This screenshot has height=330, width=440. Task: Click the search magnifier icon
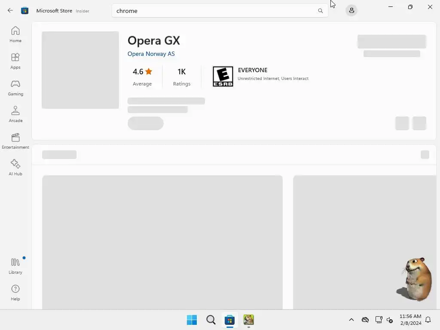(x=320, y=11)
